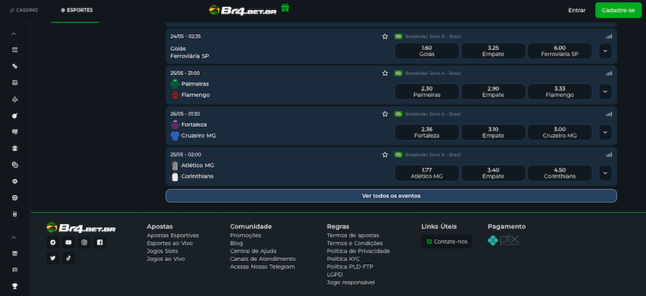646x296 pixels.
Task: Favorite the Atlético MG vs Corinthians match
Action: pyautogui.click(x=385, y=155)
